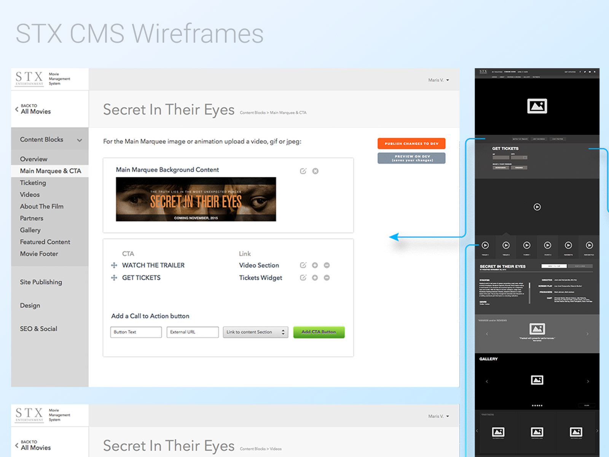Go back to All Movies from Videos page
The width and height of the screenshot is (609, 457).
(x=33, y=445)
